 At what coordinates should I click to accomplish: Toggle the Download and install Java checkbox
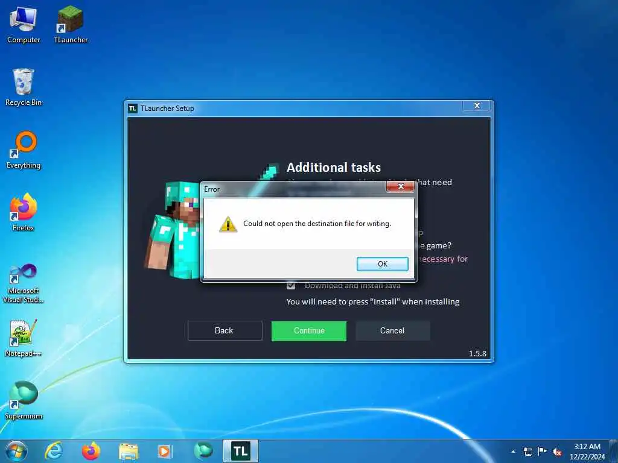point(291,285)
